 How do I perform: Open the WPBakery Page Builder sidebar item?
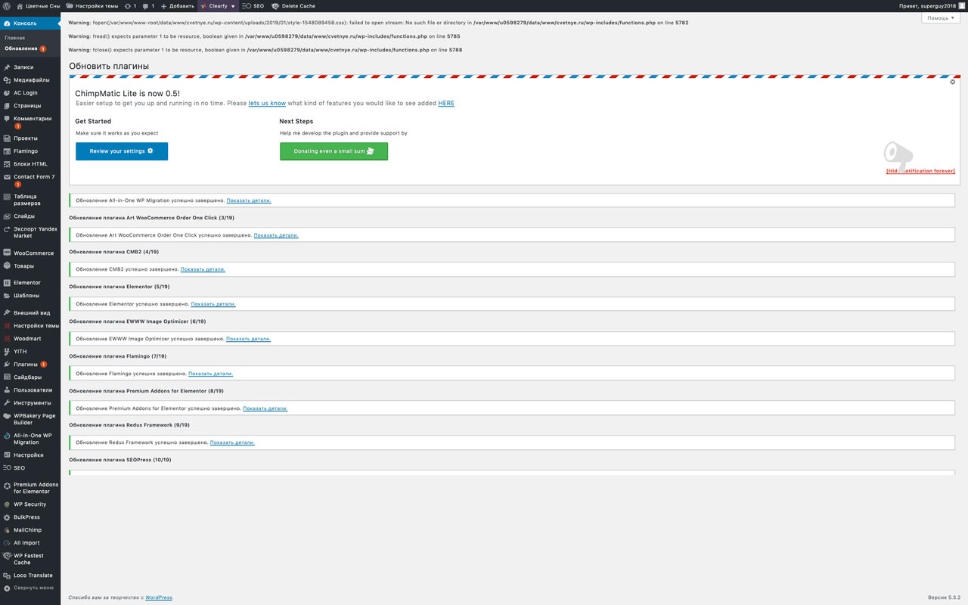click(x=30, y=419)
